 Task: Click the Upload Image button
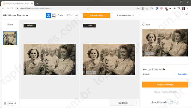click(x=97, y=16)
